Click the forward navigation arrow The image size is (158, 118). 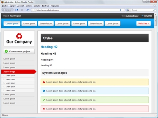[9, 10]
